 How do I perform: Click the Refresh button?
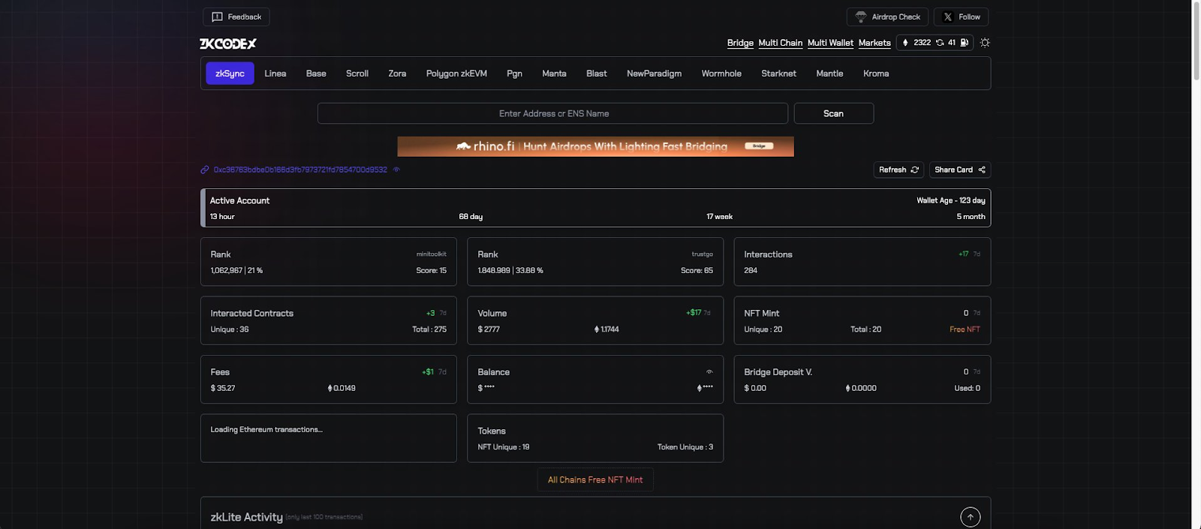[x=898, y=170]
